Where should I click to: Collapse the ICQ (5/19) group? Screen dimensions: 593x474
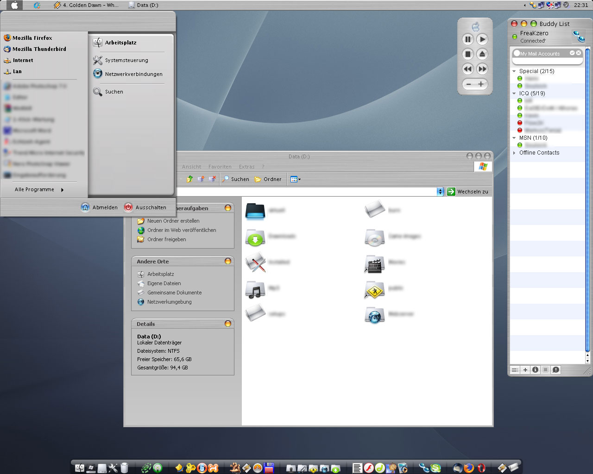click(514, 94)
